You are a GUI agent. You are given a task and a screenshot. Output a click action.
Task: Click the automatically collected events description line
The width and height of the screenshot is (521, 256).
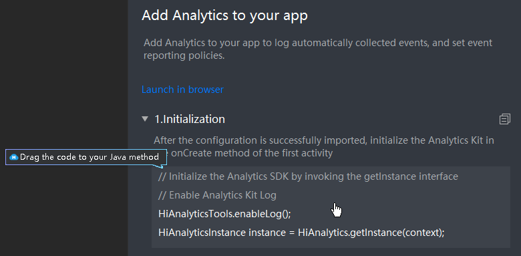pyautogui.click(x=318, y=43)
